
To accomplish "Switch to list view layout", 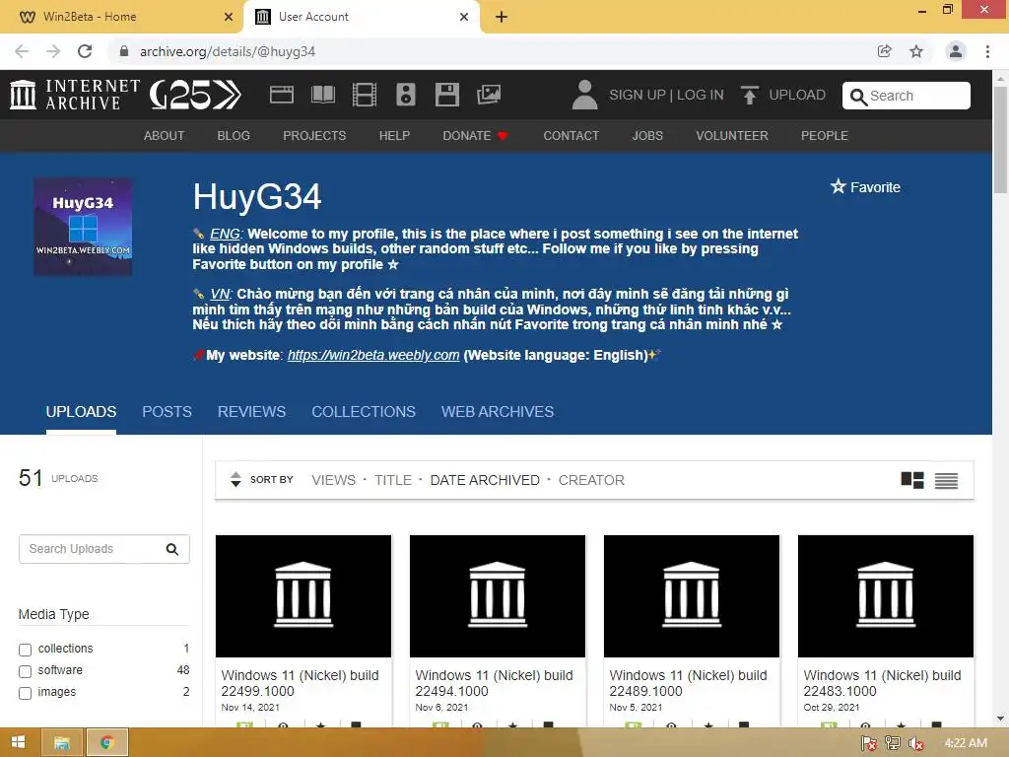I will tap(946, 480).
